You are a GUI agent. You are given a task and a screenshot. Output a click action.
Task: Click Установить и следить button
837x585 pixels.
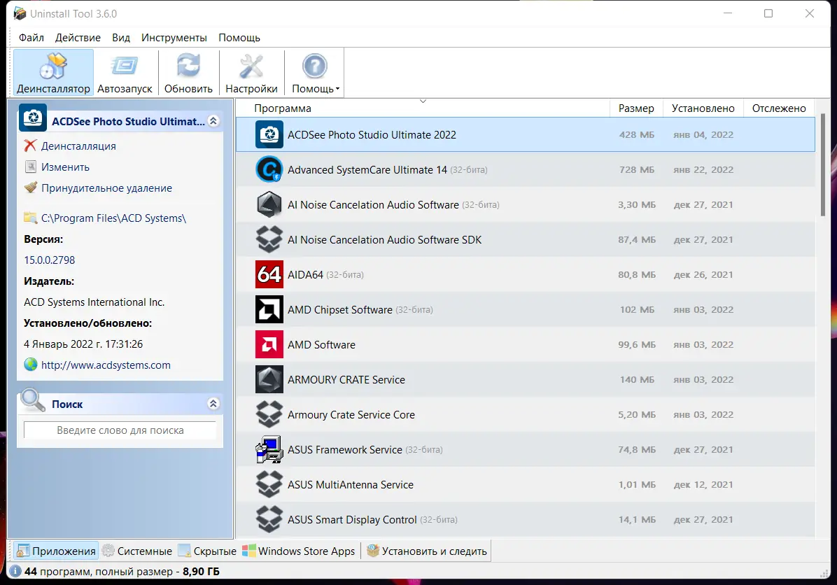click(x=427, y=551)
